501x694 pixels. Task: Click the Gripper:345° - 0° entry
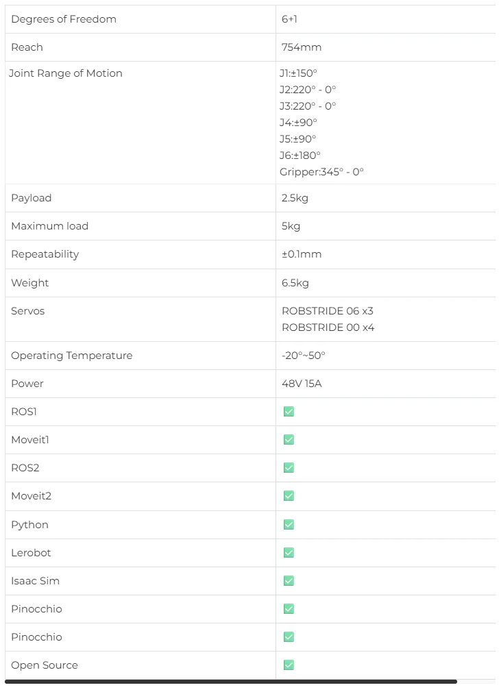[x=321, y=172]
